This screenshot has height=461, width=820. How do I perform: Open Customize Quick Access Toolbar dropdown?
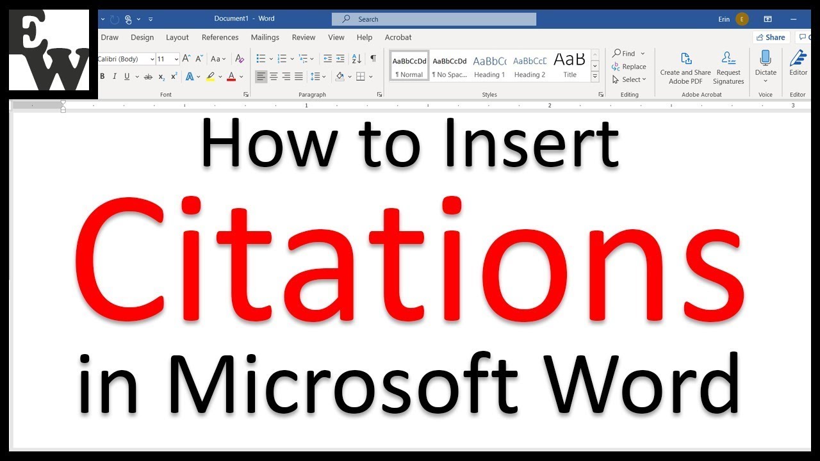click(151, 19)
